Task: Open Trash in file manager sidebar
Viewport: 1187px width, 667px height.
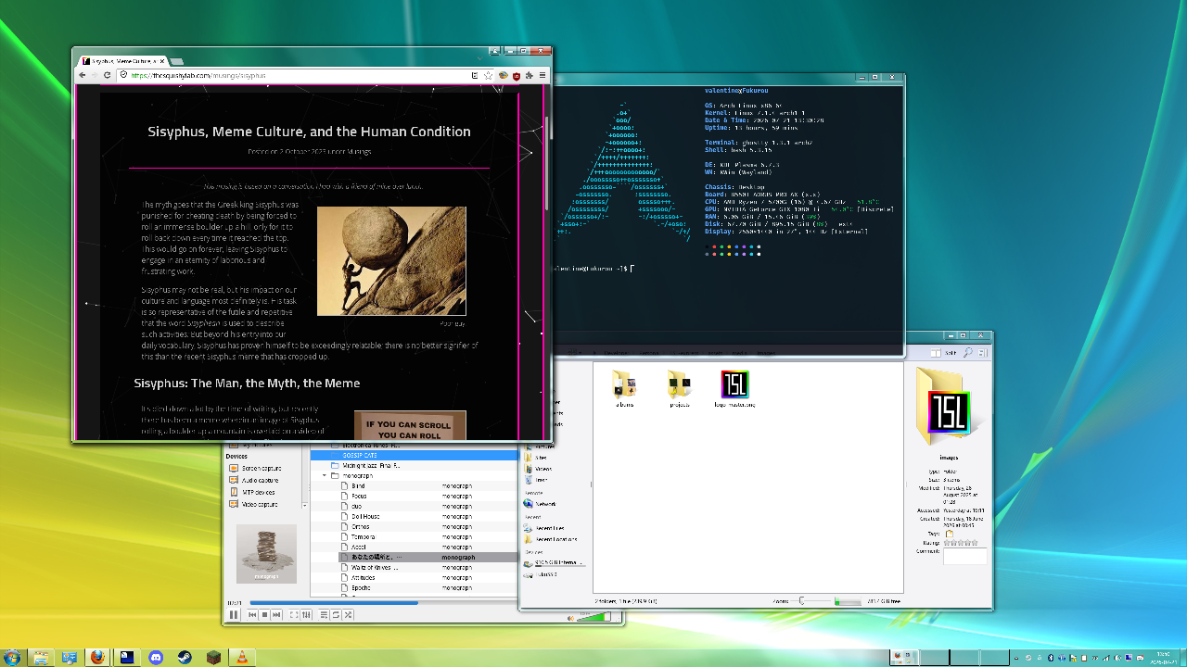Action: [x=535, y=480]
